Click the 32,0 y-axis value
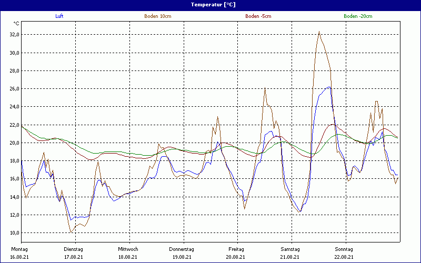Viewport: 421px width, 263px height. [15, 35]
